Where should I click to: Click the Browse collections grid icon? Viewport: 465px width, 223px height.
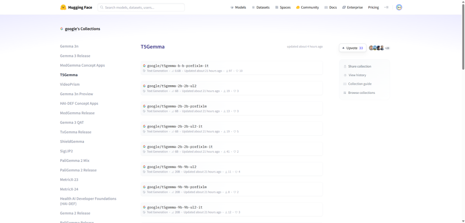[x=345, y=93]
